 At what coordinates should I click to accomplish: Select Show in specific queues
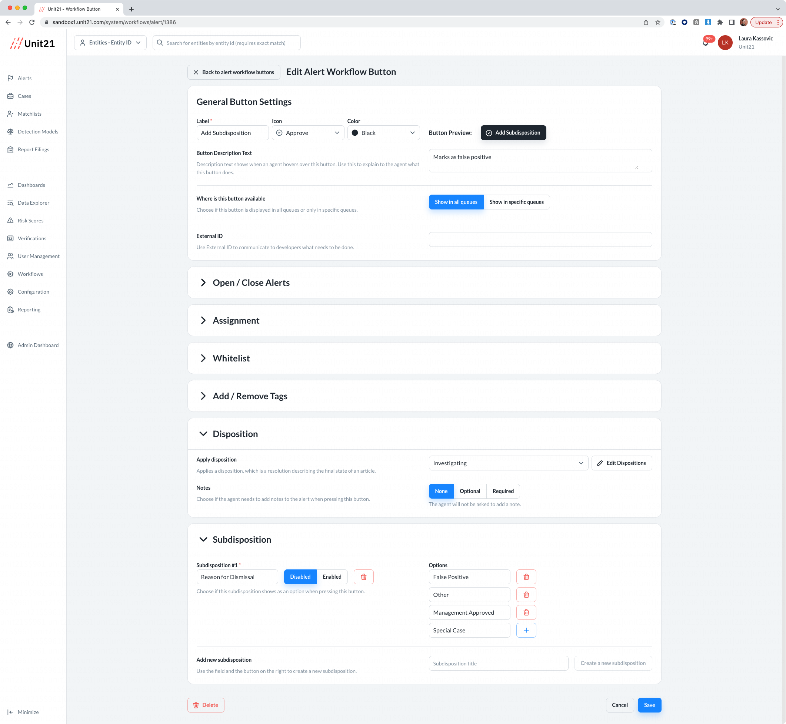pyautogui.click(x=516, y=202)
